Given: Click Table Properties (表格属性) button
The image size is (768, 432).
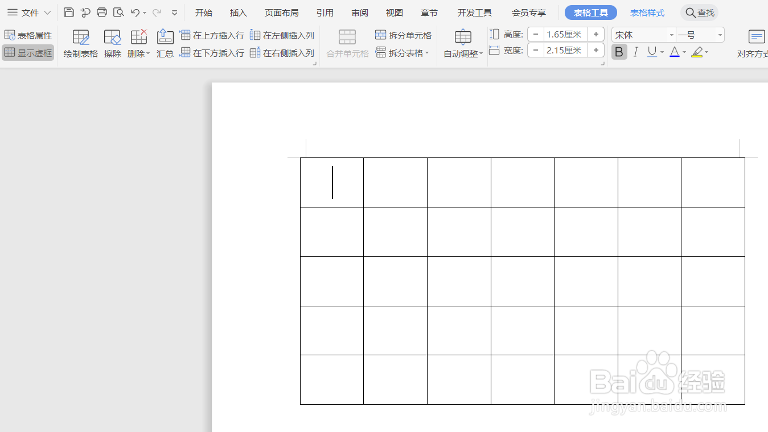Looking at the screenshot, I should click(x=28, y=35).
